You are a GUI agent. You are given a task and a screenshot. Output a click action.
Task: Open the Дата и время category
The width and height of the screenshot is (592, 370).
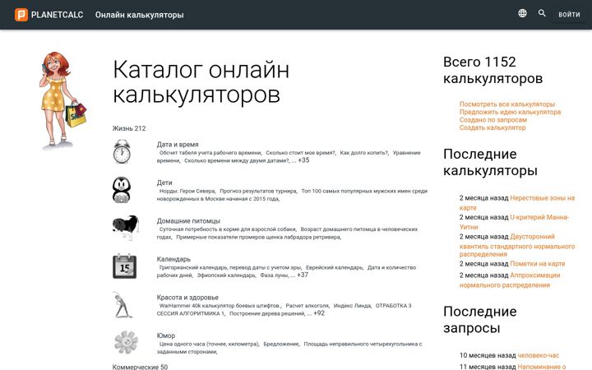point(178,144)
